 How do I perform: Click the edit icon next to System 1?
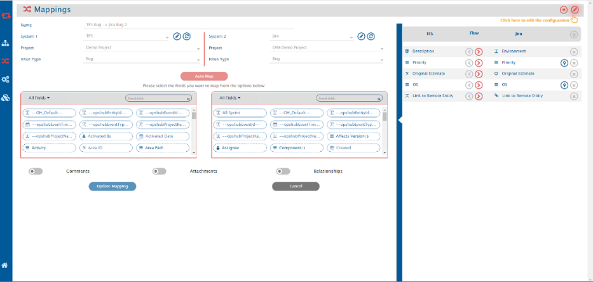coord(177,36)
